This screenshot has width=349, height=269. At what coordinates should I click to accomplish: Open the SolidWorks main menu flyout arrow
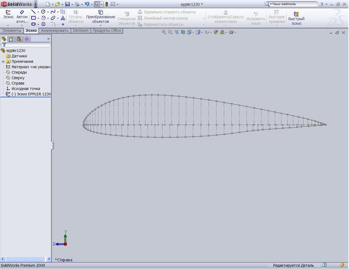[35, 4]
